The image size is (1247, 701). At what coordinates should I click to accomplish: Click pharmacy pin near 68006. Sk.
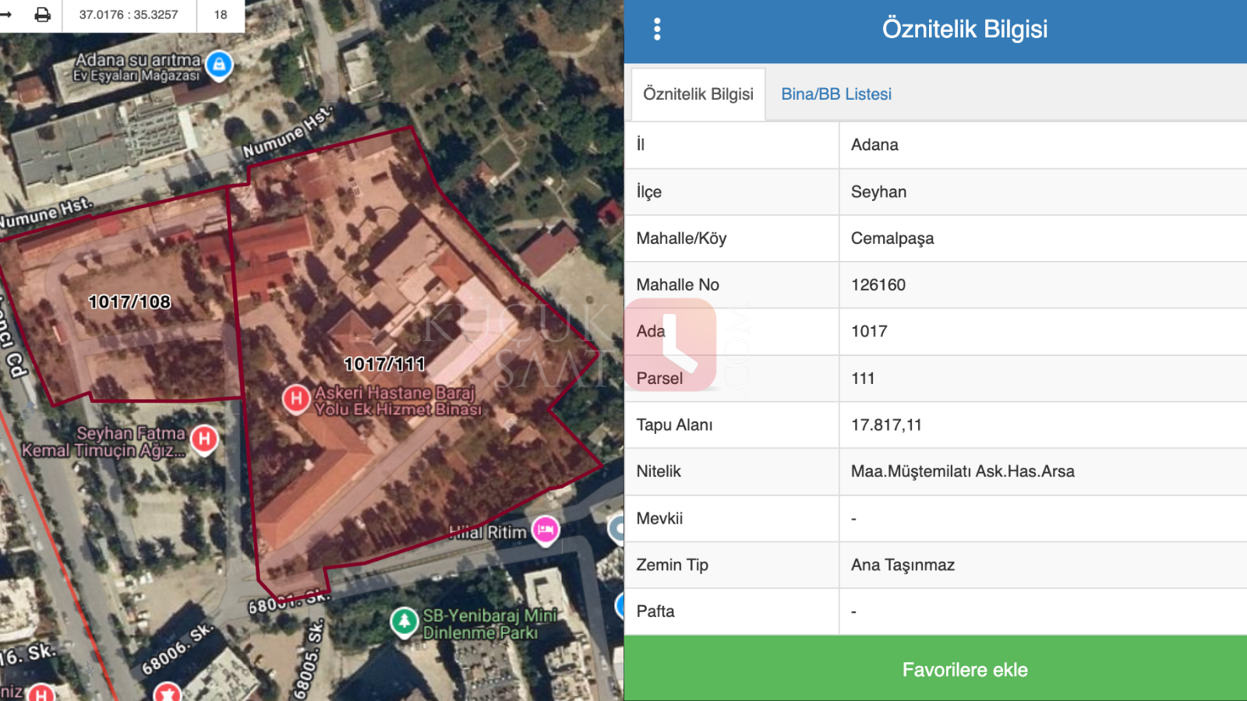pyautogui.click(x=167, y=692)
